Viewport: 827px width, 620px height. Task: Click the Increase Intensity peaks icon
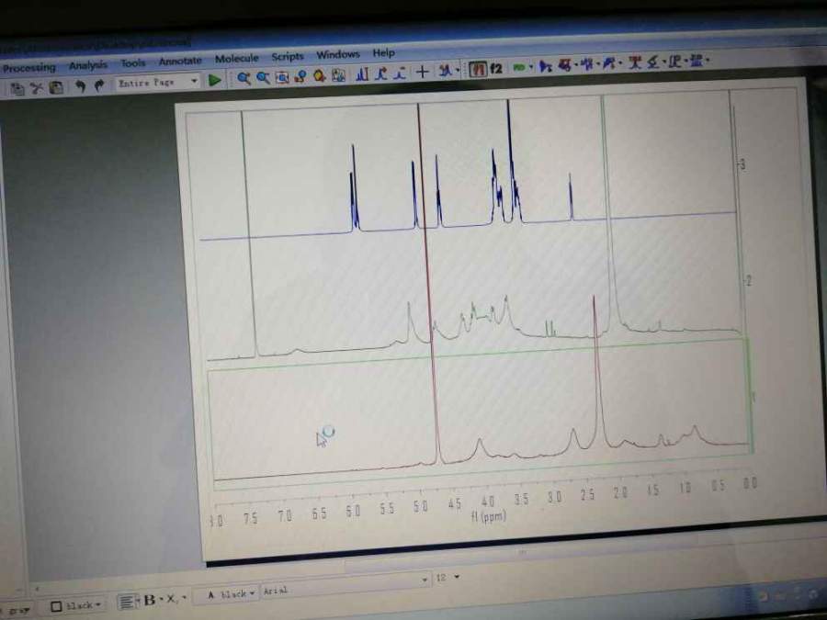(362, 74)
